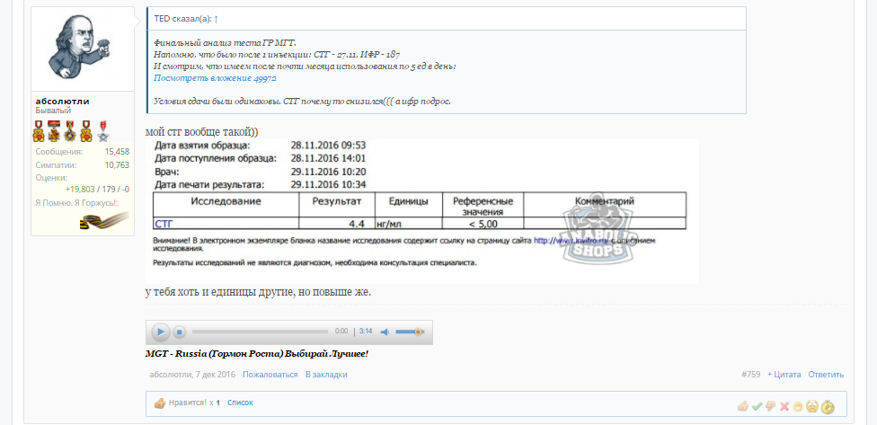Rate post with red X icon
Image resolution: width=877 pixels, height=425 pixels.
(x=784, y=407)
